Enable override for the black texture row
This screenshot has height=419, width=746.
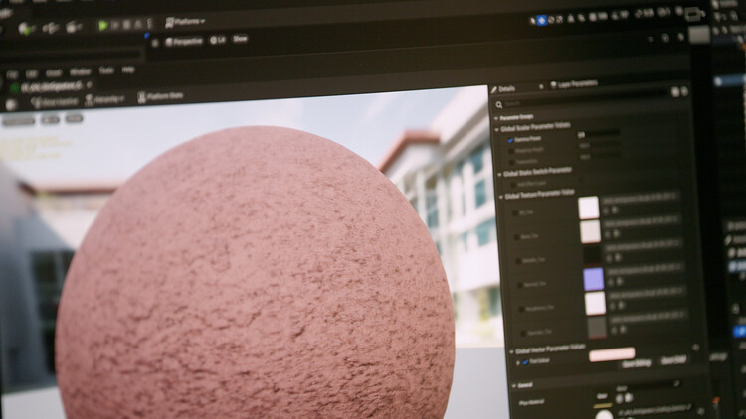519,261
